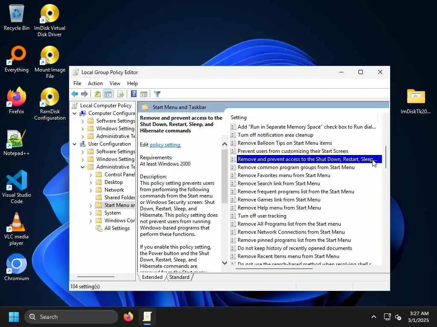437x327 pixels.
Task: Click the Group Policy Editor taskbar icon
Action: coord(147,317)
